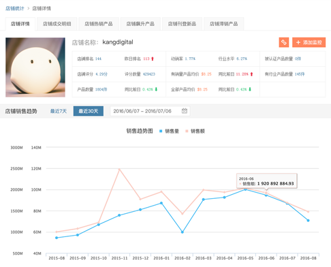The image size is (331, 267).
Task: Open the 2016/06/07 – 2016/07/06 date range picker
Action: pos(150,111)
